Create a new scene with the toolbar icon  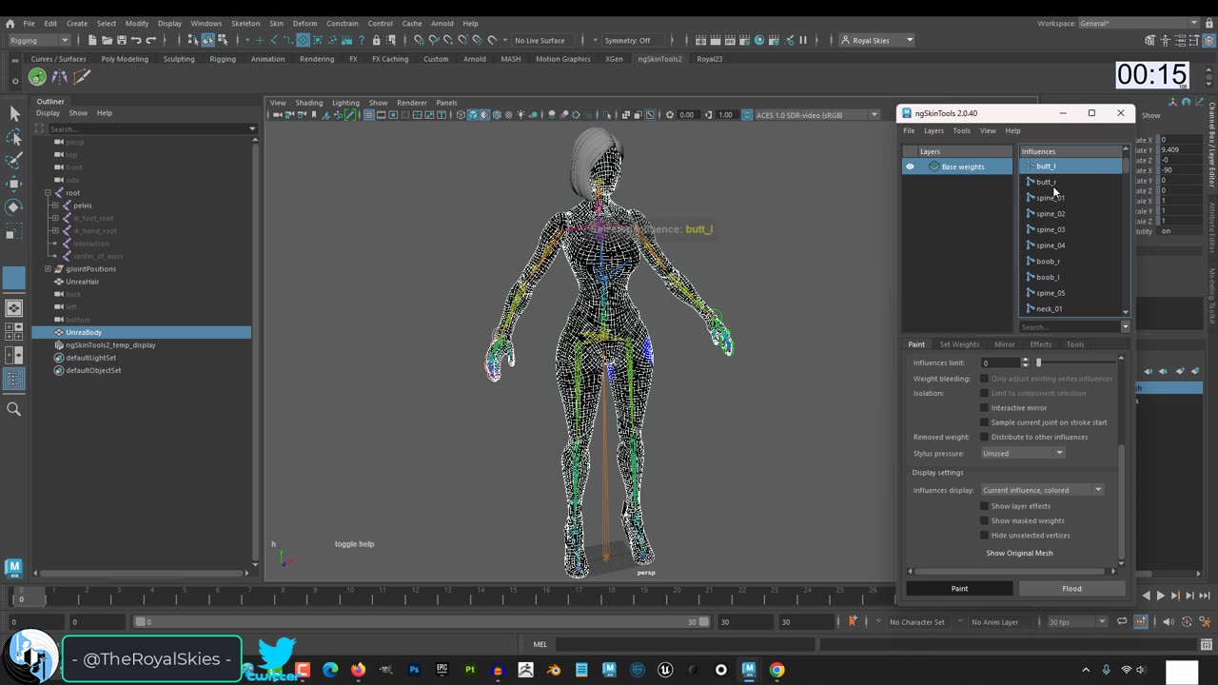click(x=92, y=40)
